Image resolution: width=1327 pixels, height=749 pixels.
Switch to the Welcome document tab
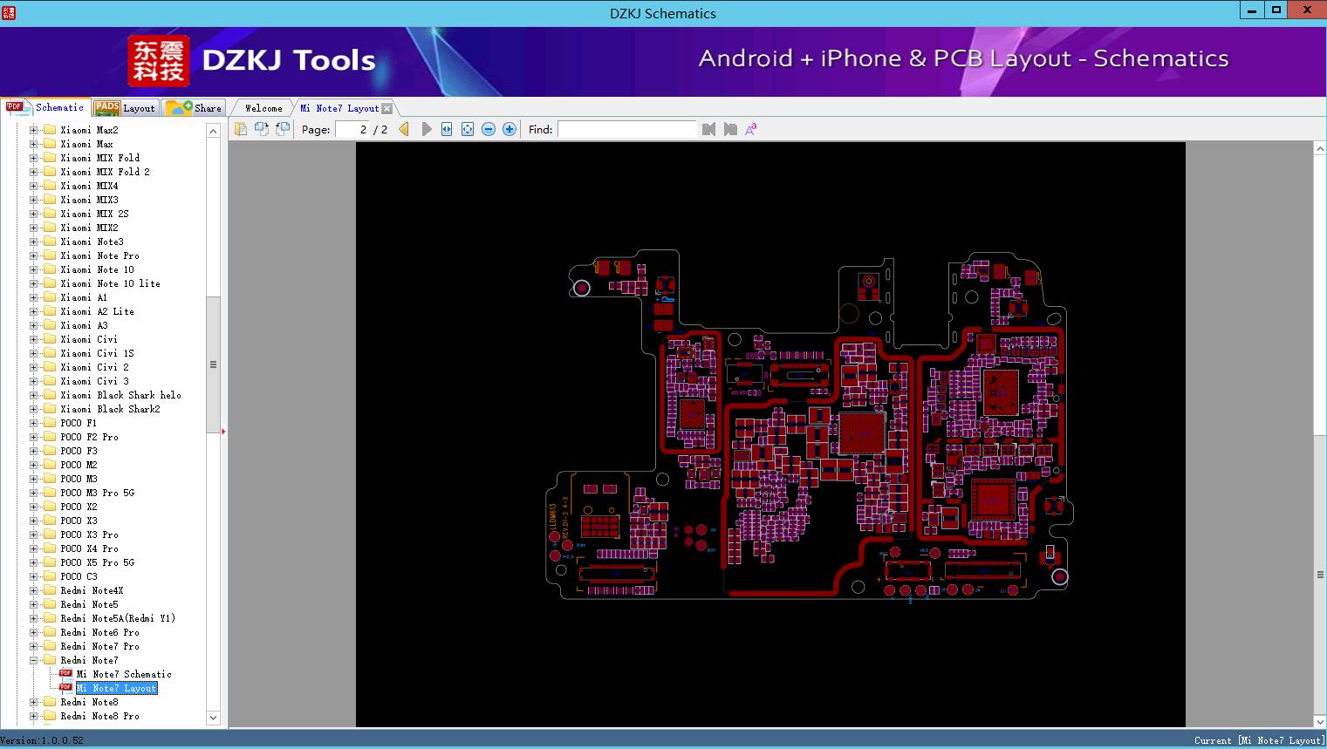coord(263,108)
